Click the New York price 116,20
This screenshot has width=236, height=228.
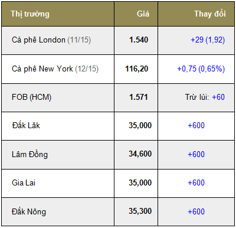pyautogui.click(x=137, y=69)
